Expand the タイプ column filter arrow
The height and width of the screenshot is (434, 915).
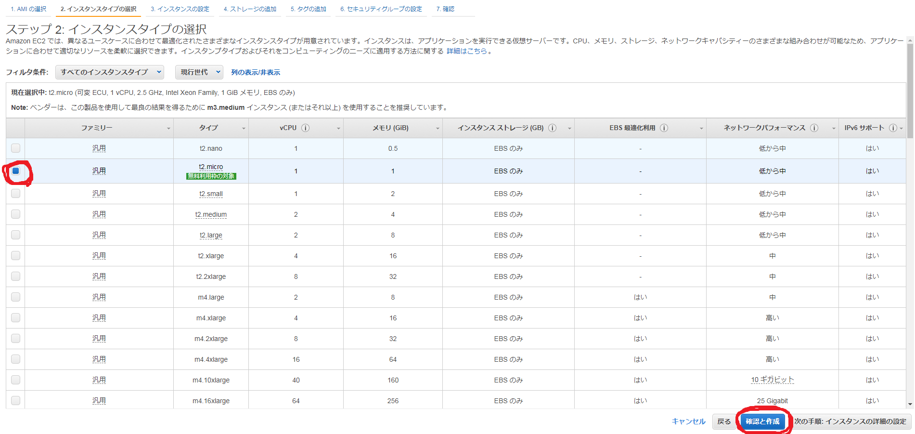point(244,129)
